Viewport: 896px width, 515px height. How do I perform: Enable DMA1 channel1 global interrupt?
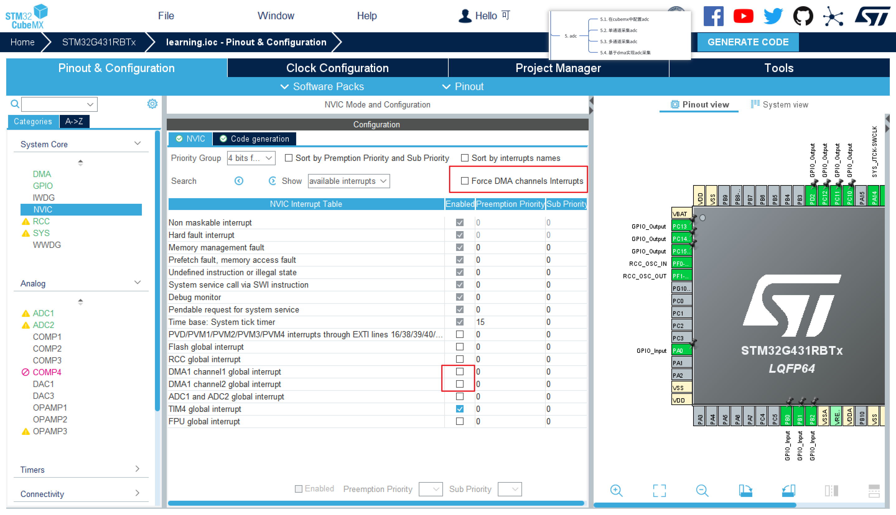click(x=460, y=372)
